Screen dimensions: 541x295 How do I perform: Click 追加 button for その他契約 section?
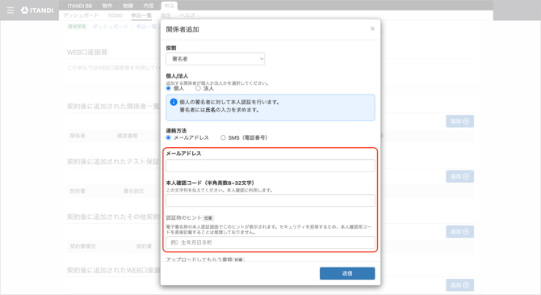tap(459, 232)
